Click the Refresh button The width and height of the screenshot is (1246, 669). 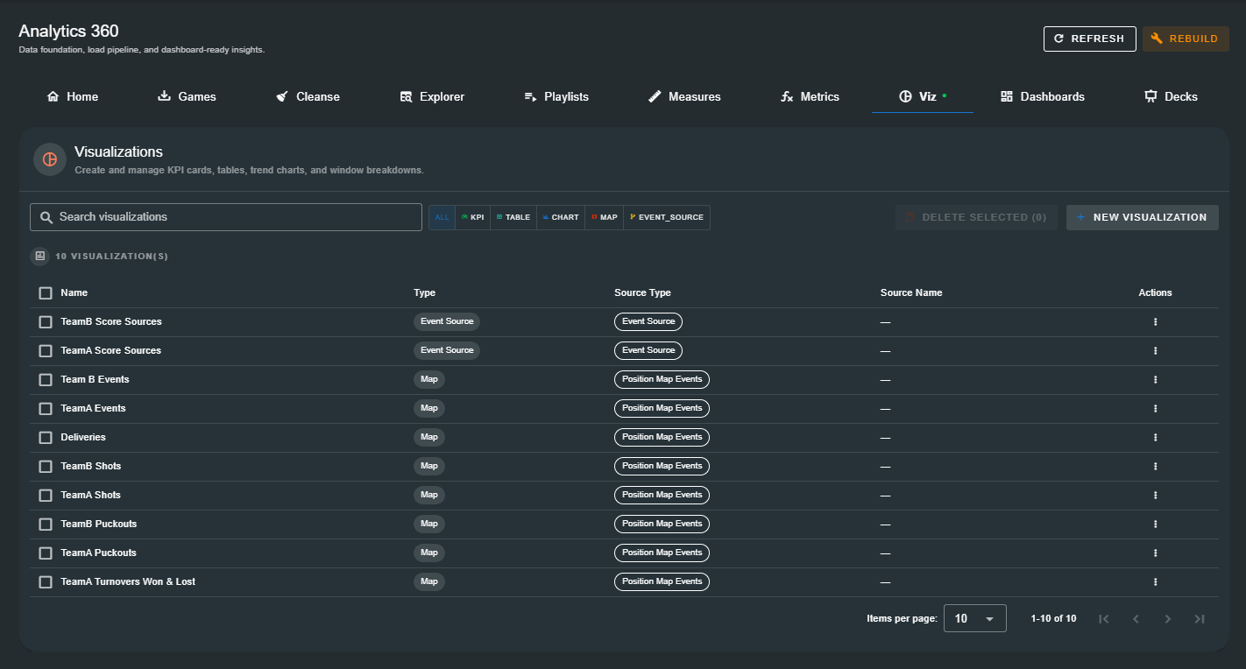[1089, 39]
